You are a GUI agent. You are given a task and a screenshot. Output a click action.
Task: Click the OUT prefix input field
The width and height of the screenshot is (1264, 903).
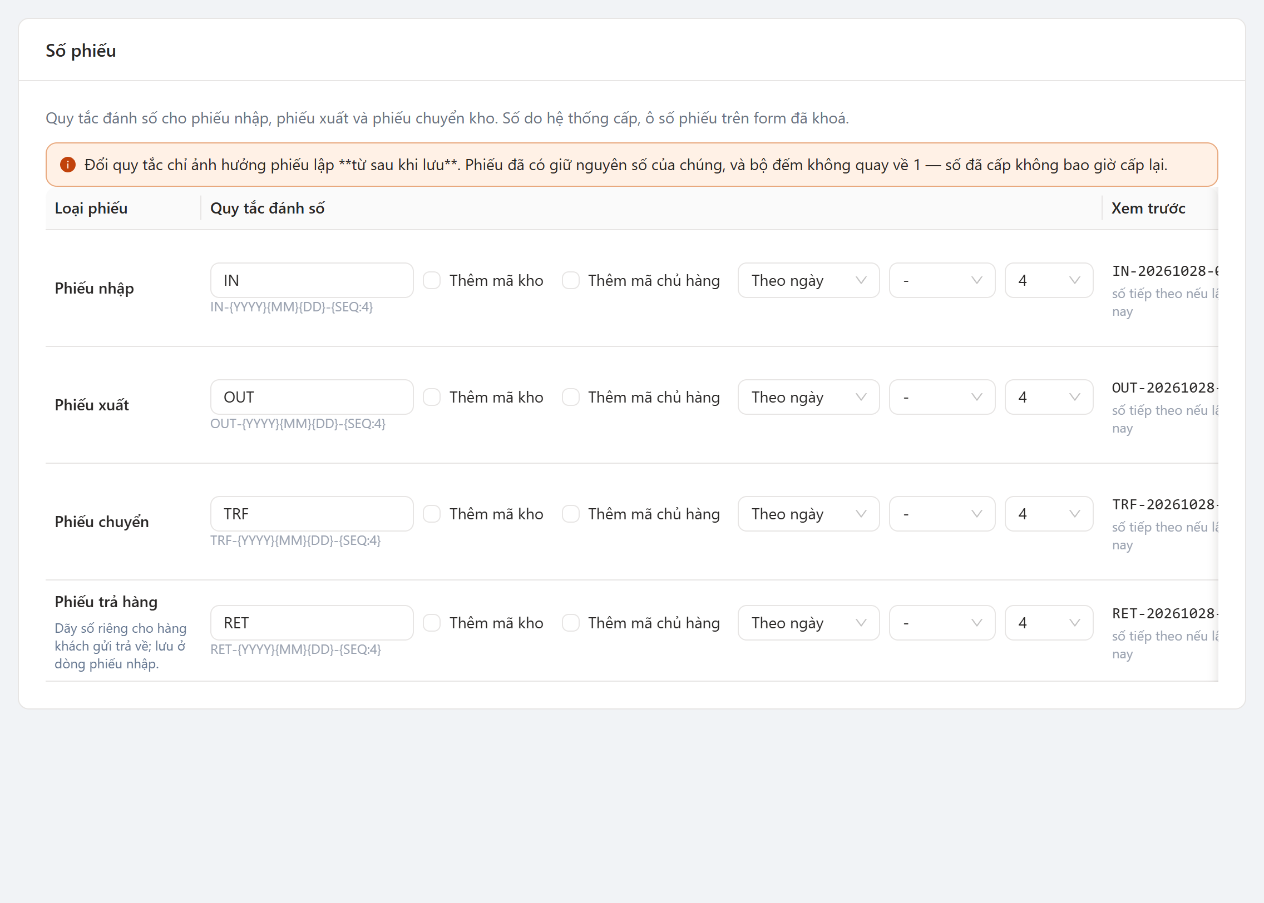point(312,397)
